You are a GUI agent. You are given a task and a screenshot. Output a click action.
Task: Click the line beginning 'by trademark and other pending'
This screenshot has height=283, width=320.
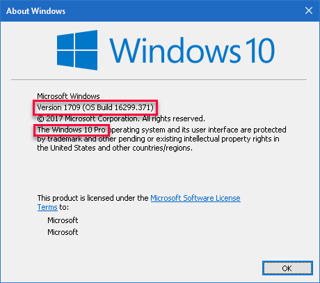(x=158, y=139)
